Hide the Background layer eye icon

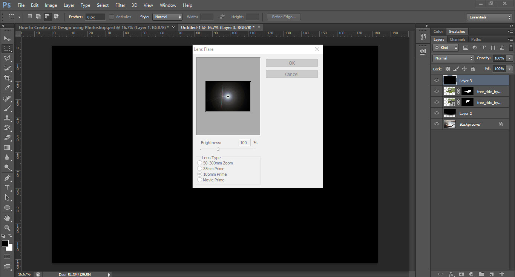[x=437, y=124]
